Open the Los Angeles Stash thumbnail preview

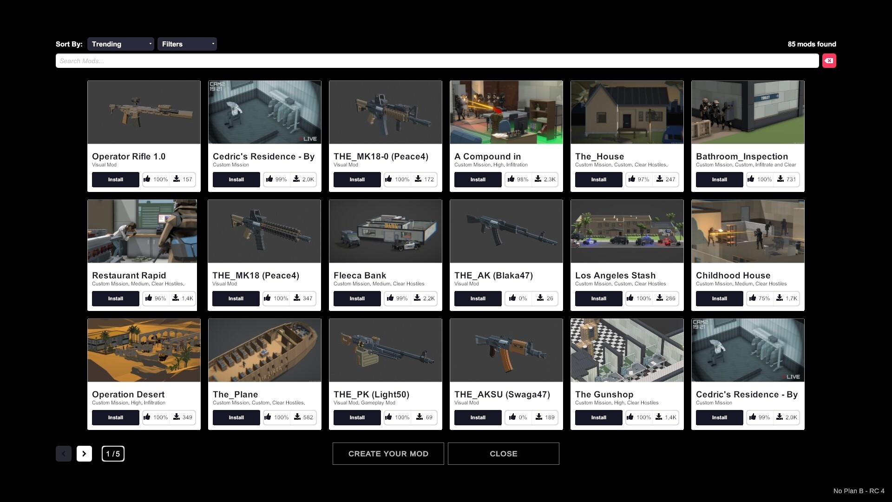pyautogui.click(x=627, y=231)
